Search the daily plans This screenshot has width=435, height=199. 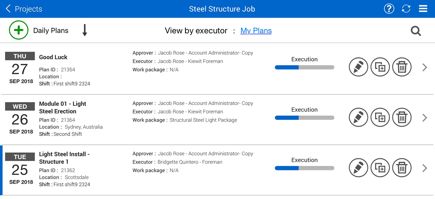pos(416,31)
